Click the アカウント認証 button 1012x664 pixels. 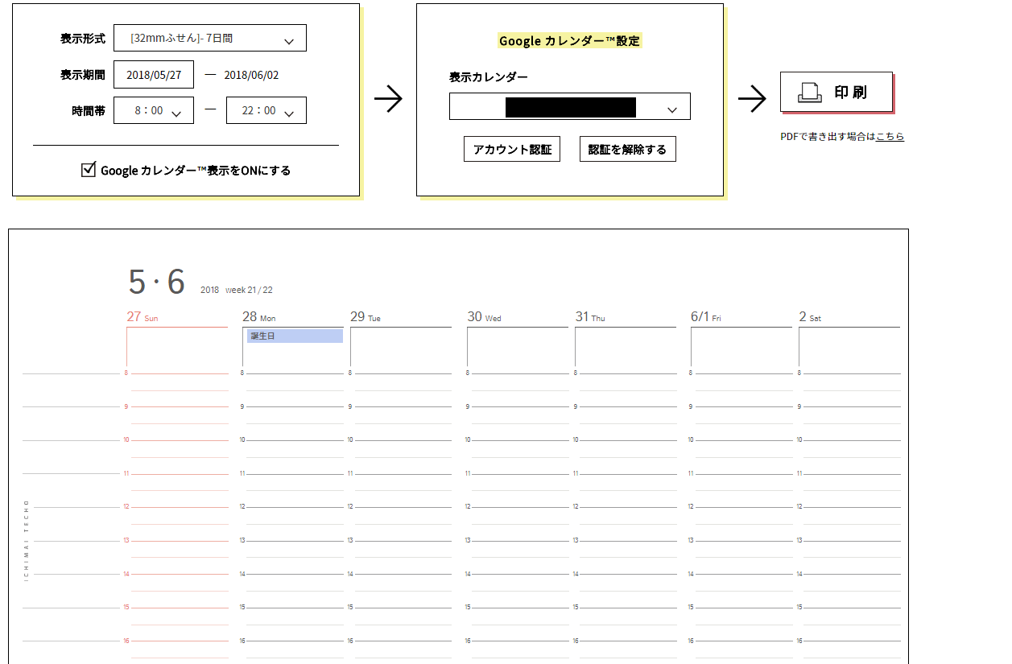click(512, 149)
